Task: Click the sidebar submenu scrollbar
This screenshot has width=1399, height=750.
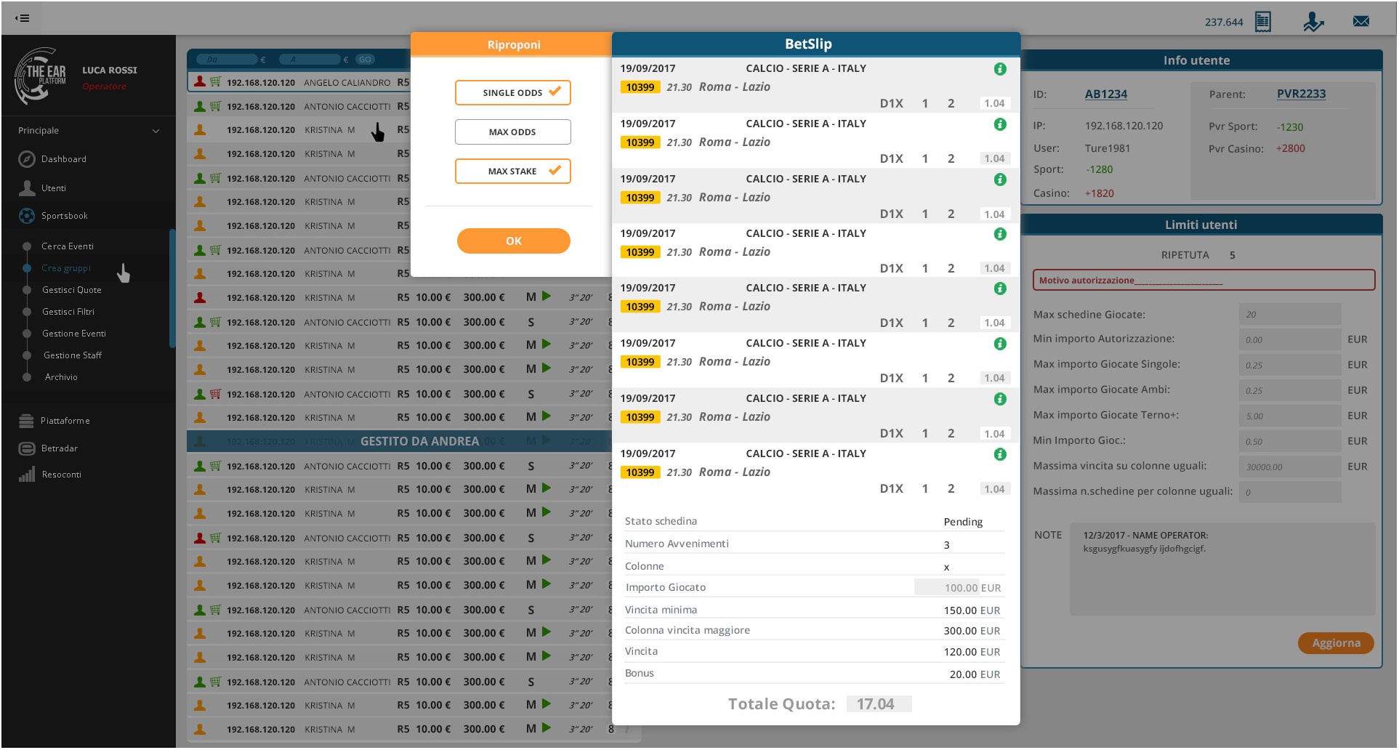Action: [x=172, y=289]
